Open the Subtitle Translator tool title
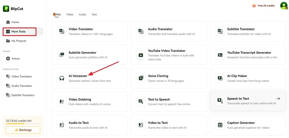This screenshot has height=138, width=289. 241,29
